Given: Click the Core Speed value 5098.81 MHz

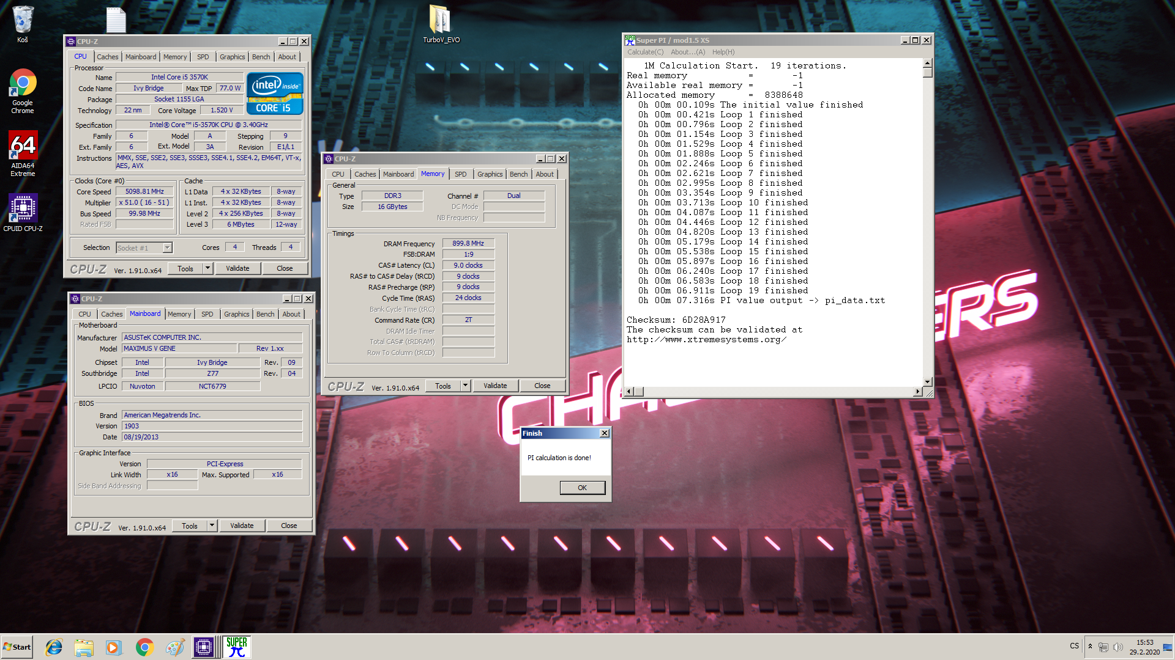Looking at the screenshot, I should pos(144,192).
